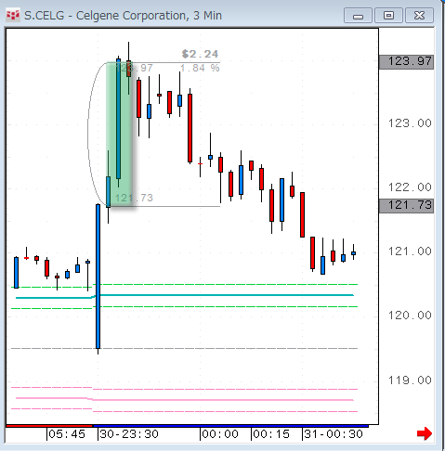Viewport: 445px width, 451px height.
Task: Click the gray dashed horizontal line
Action: point(184,349)
